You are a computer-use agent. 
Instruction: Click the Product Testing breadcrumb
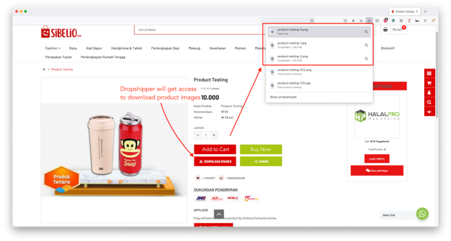(62, 69)
